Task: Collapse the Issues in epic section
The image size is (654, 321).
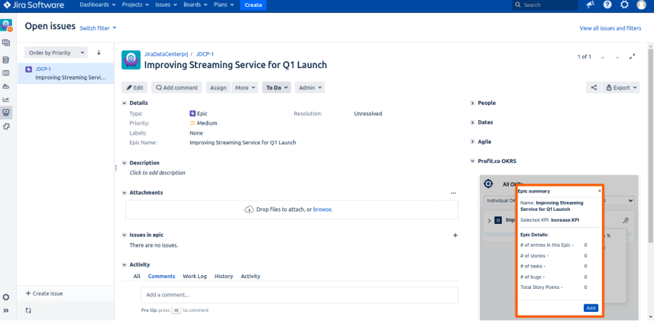Action: (124, 235)
